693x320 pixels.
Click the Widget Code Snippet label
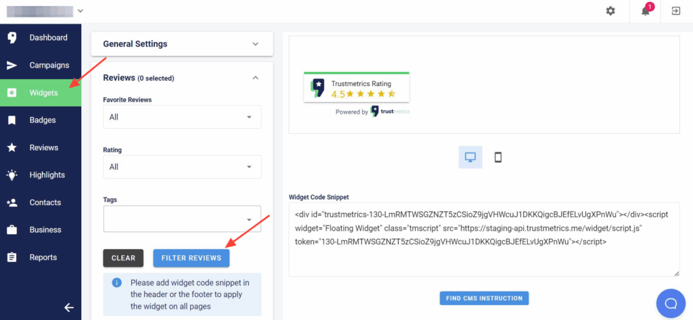click(319, 197)
